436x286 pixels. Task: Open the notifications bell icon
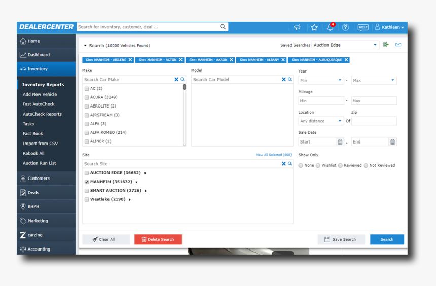pos(330,27)
